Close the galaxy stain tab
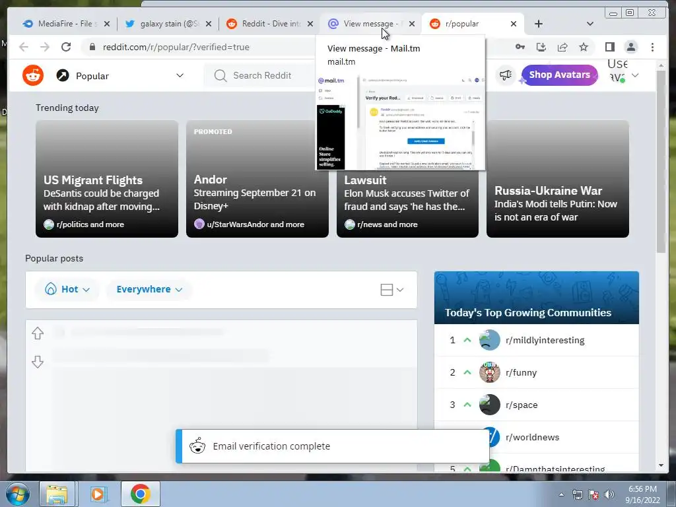676x507 pixels. [x=209, y=24]
